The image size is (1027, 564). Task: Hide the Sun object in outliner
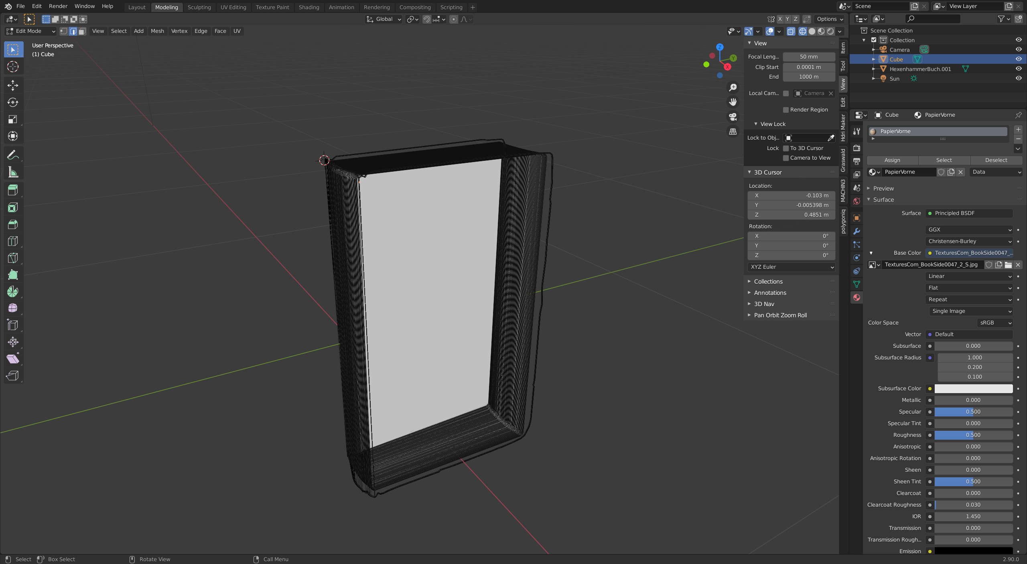[x=1018, y=79]
